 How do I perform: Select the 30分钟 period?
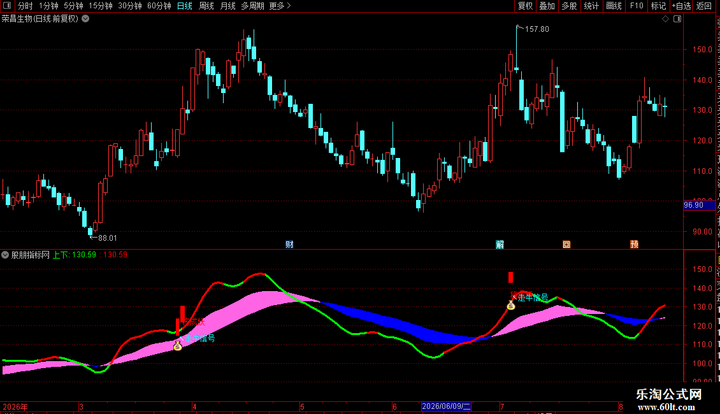coord(130,6)
